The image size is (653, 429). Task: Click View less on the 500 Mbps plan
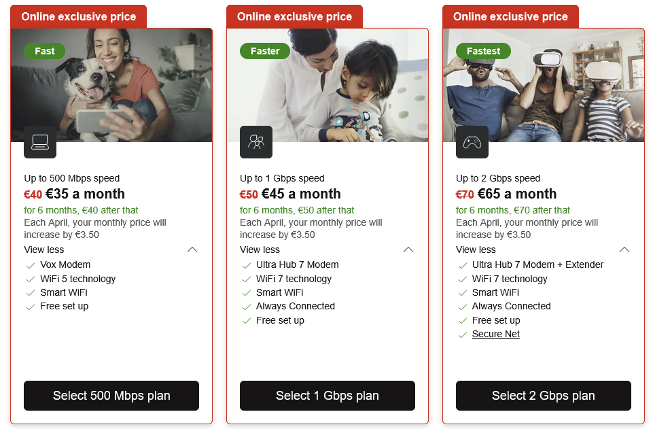pos(43,250)
